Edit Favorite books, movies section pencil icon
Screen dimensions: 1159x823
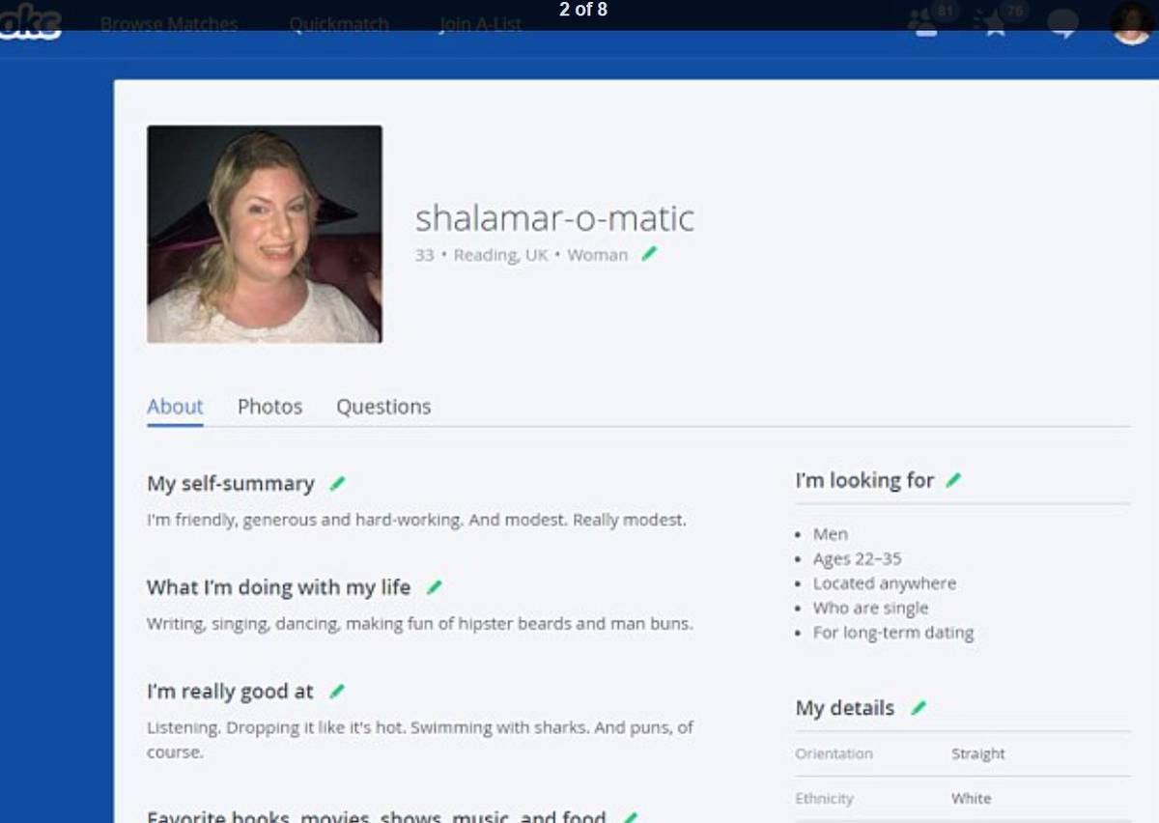click(631, 817)
